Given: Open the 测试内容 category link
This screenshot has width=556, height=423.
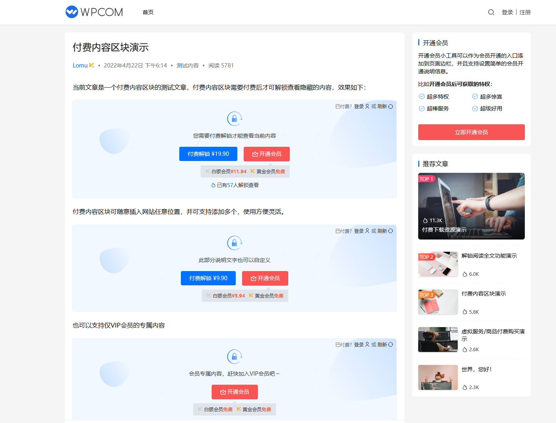Looking at the screenshot, I should coord(188,66).
